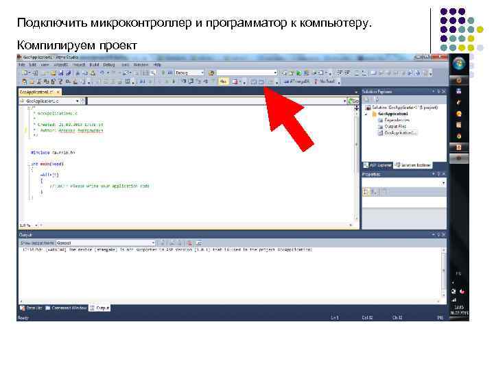Click the categorized view icon in Properties panel

click(x=366, y=192)
